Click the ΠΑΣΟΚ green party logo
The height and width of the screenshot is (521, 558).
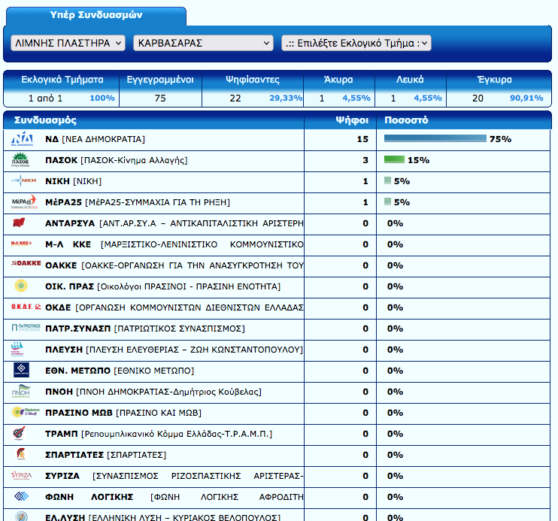(23, 160)
